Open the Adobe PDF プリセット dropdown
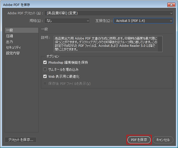This screenshot has height=148, width=178. click(109, 13)
